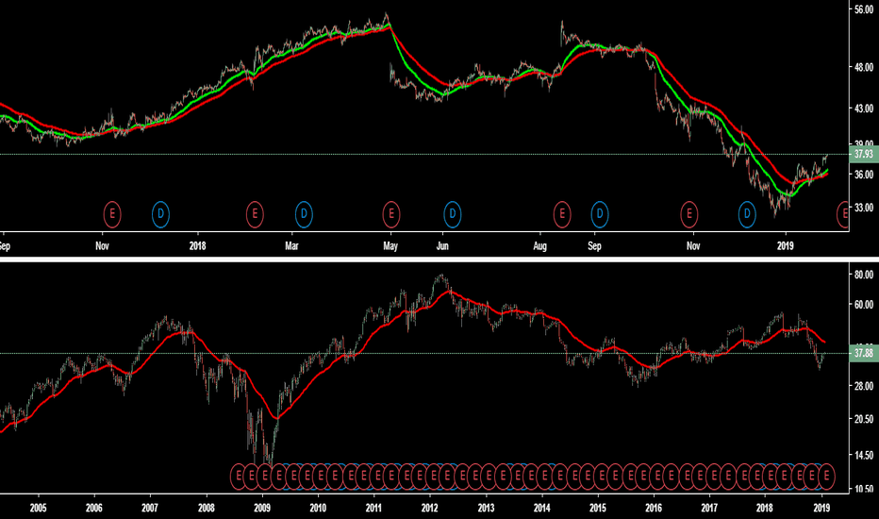879x519 pixels.
Task: Click the 60.00 label on the lower price axis
Action: [864, 305]
